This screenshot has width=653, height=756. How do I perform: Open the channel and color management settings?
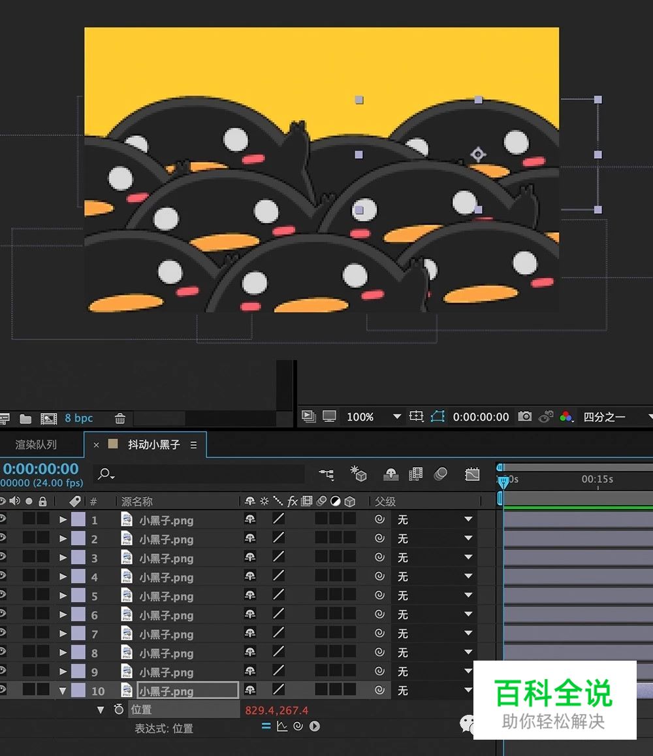pyautogui.click(x=566, y=416)
